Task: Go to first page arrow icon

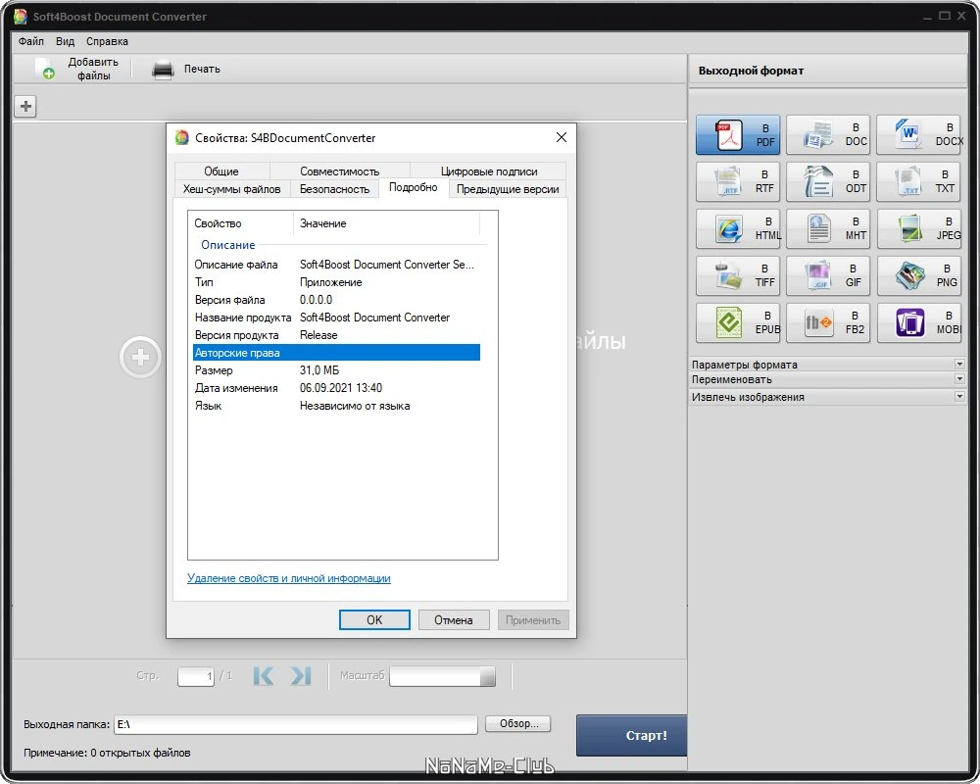Action: coord(263,676)
